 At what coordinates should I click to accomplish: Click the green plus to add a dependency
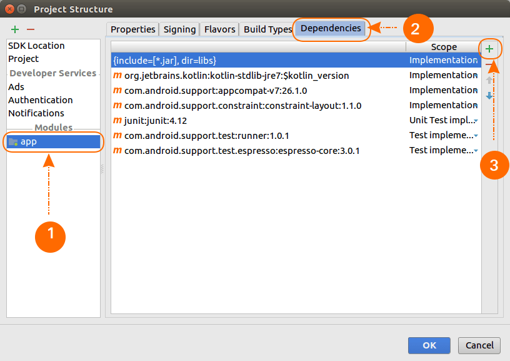tap(490, 48)
